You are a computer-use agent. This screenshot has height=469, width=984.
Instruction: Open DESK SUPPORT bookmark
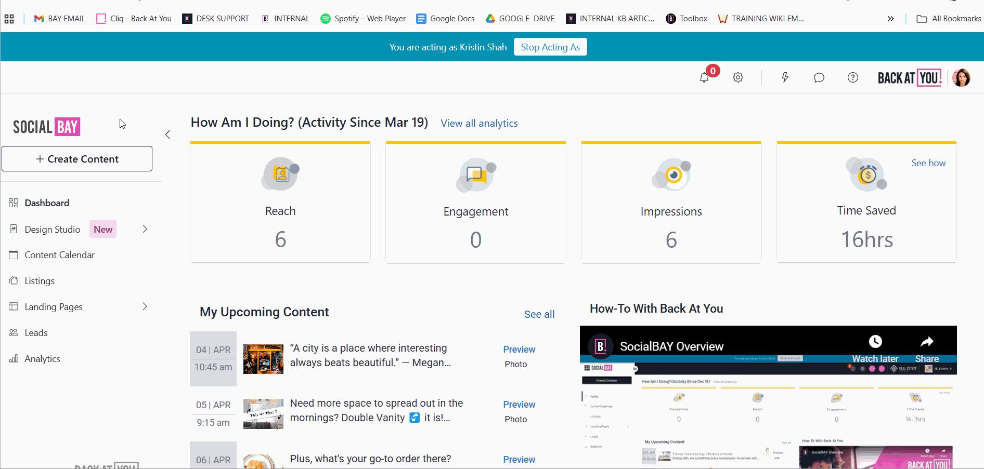216,19
